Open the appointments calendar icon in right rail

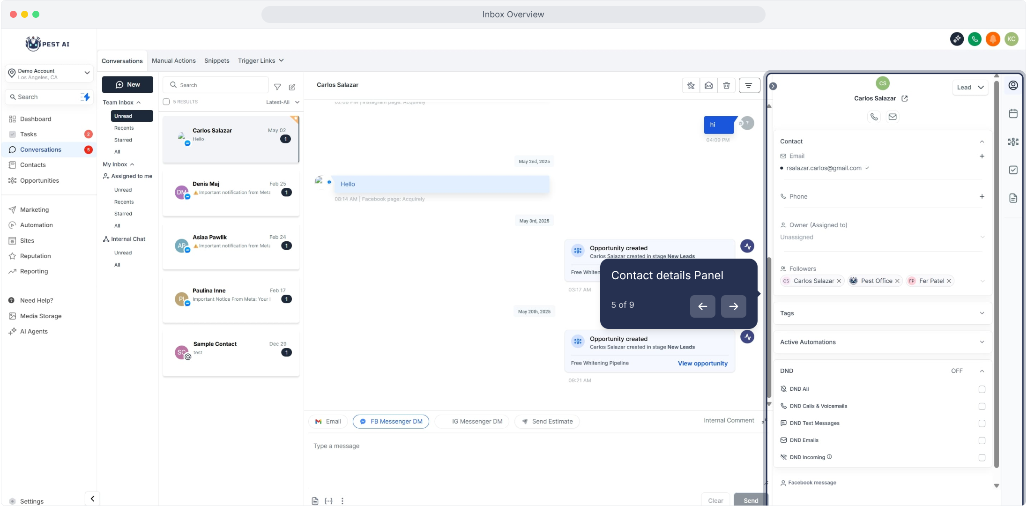click(1013, 113)
